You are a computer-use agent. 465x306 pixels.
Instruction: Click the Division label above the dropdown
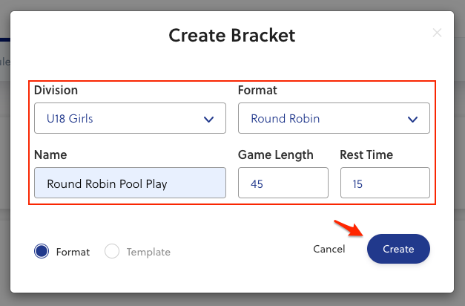coord(56,91)
